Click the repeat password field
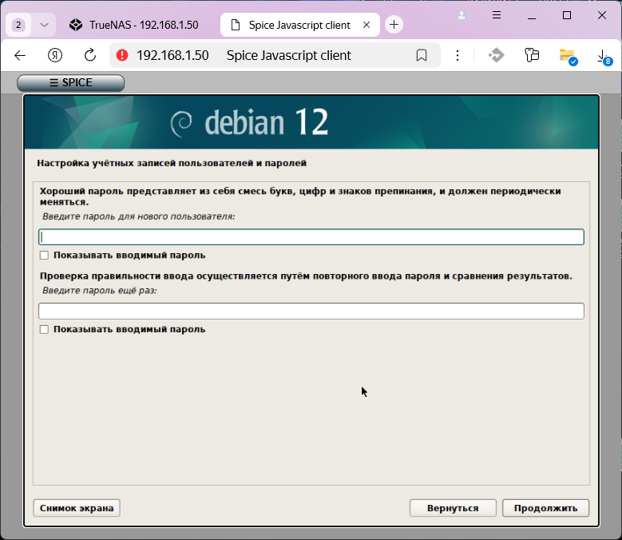The width and height of the screenshot is (622, 540). click(x=311, y=311)
